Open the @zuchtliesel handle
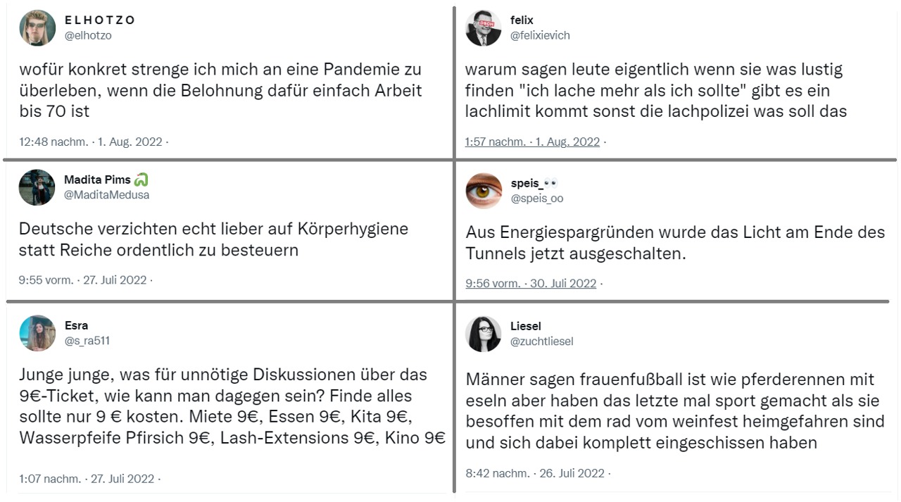Screen dimensions: 901x502 pyautogui.click(x=542, y=341)
